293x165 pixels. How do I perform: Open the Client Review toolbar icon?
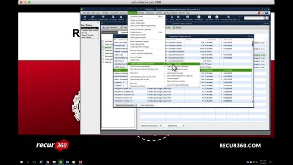pyautogui.click(x=199, y=18)
